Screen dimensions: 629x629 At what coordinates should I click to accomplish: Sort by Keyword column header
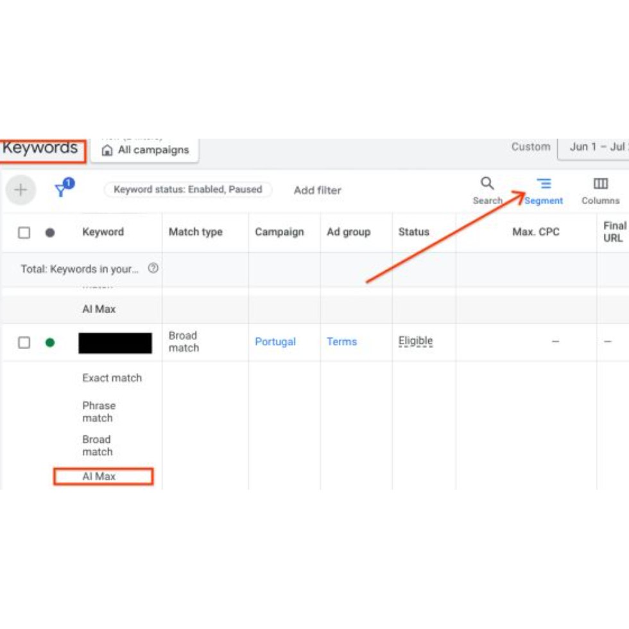pyautogui.click(x=103, y=232)
